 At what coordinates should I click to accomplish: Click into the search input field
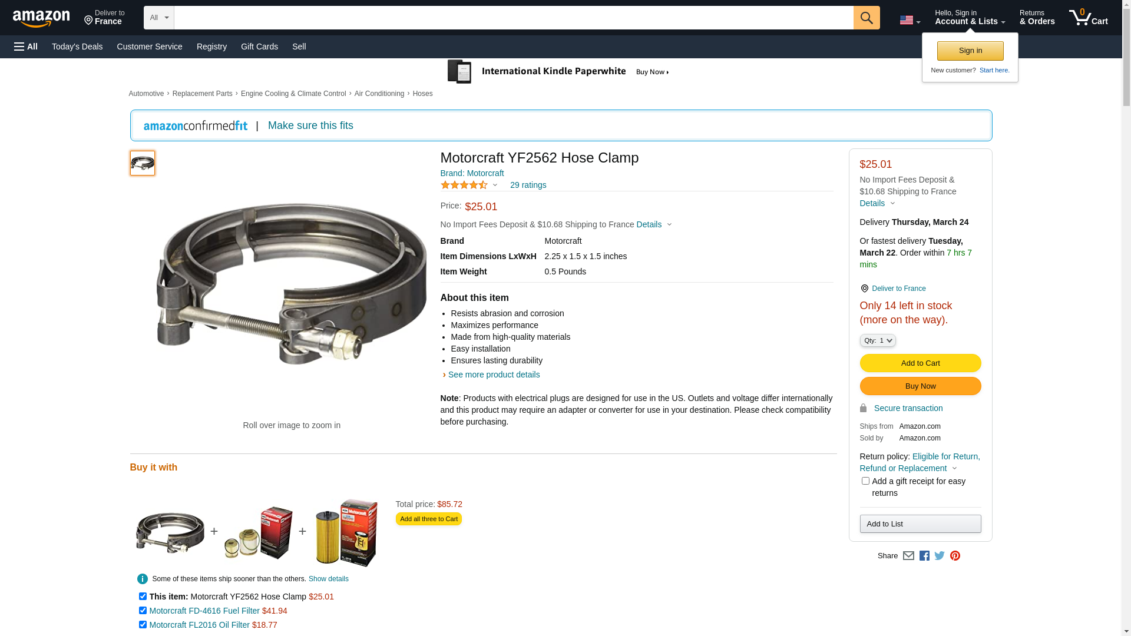(513, 18)
